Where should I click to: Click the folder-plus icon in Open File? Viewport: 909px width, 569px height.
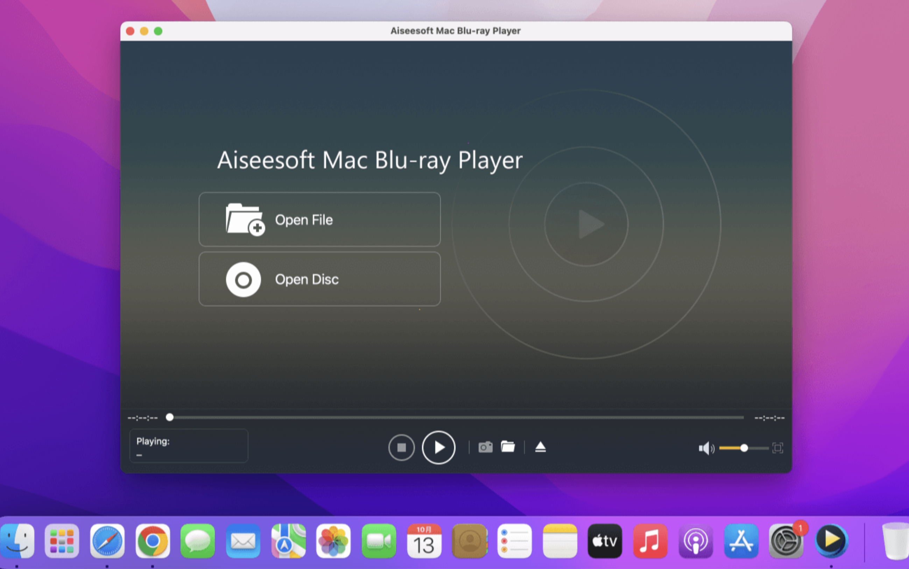[245, 220]
